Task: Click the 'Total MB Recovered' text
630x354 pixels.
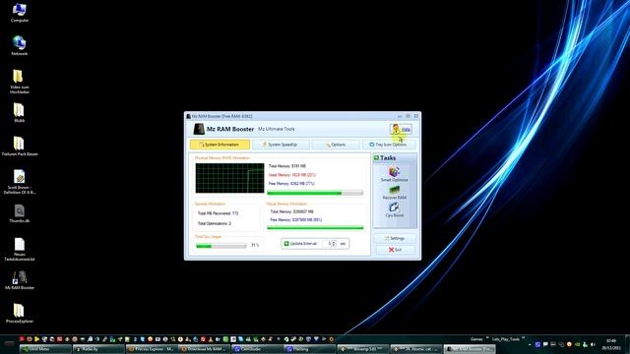Action: (218, 213)
